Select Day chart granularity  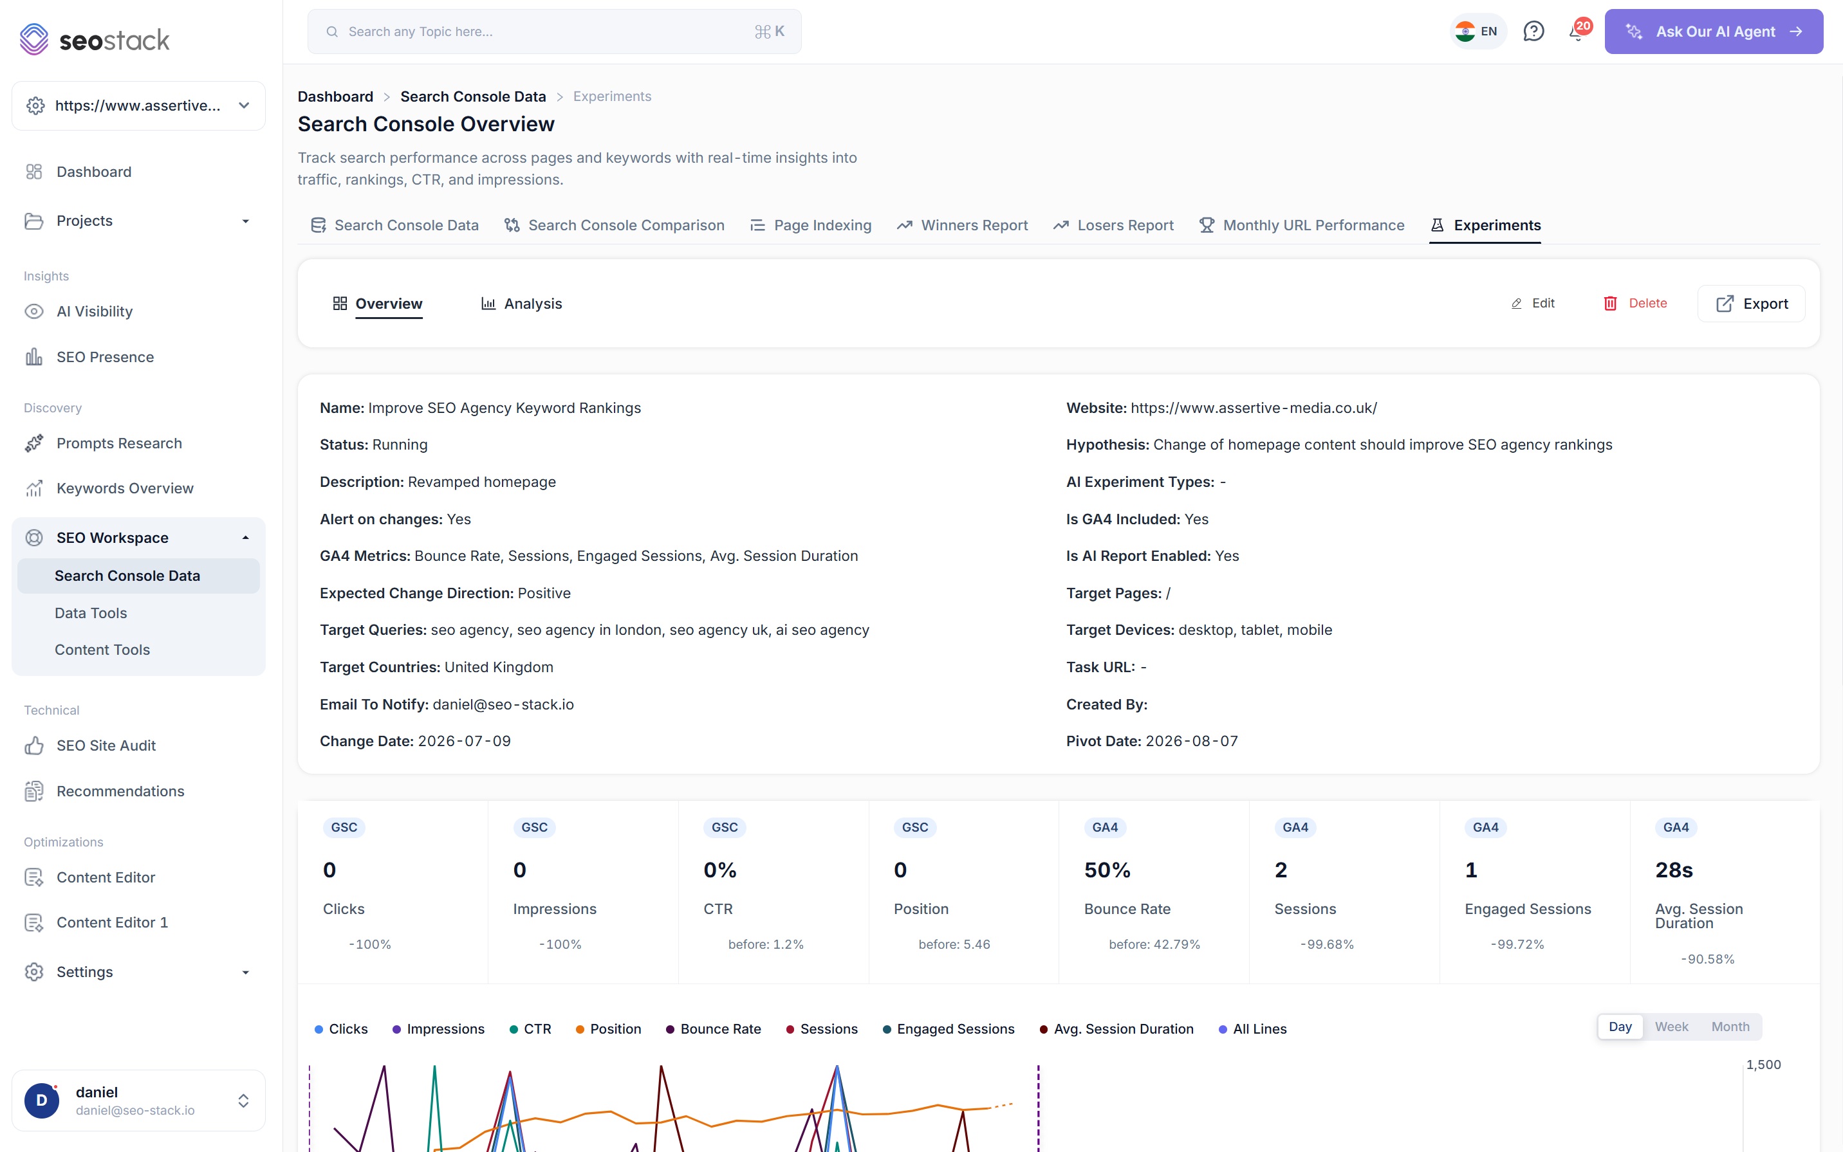[x=1620, y=1027]
